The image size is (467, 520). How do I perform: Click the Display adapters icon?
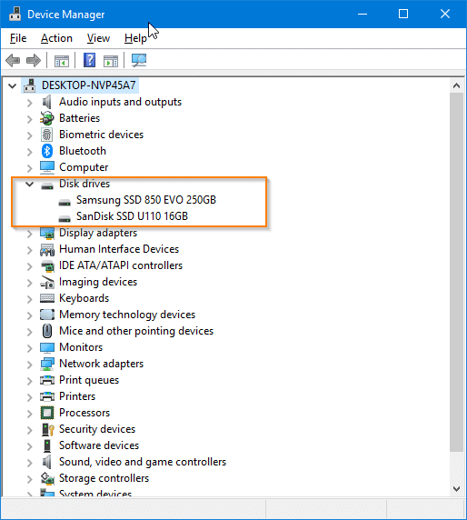(47, 233)
